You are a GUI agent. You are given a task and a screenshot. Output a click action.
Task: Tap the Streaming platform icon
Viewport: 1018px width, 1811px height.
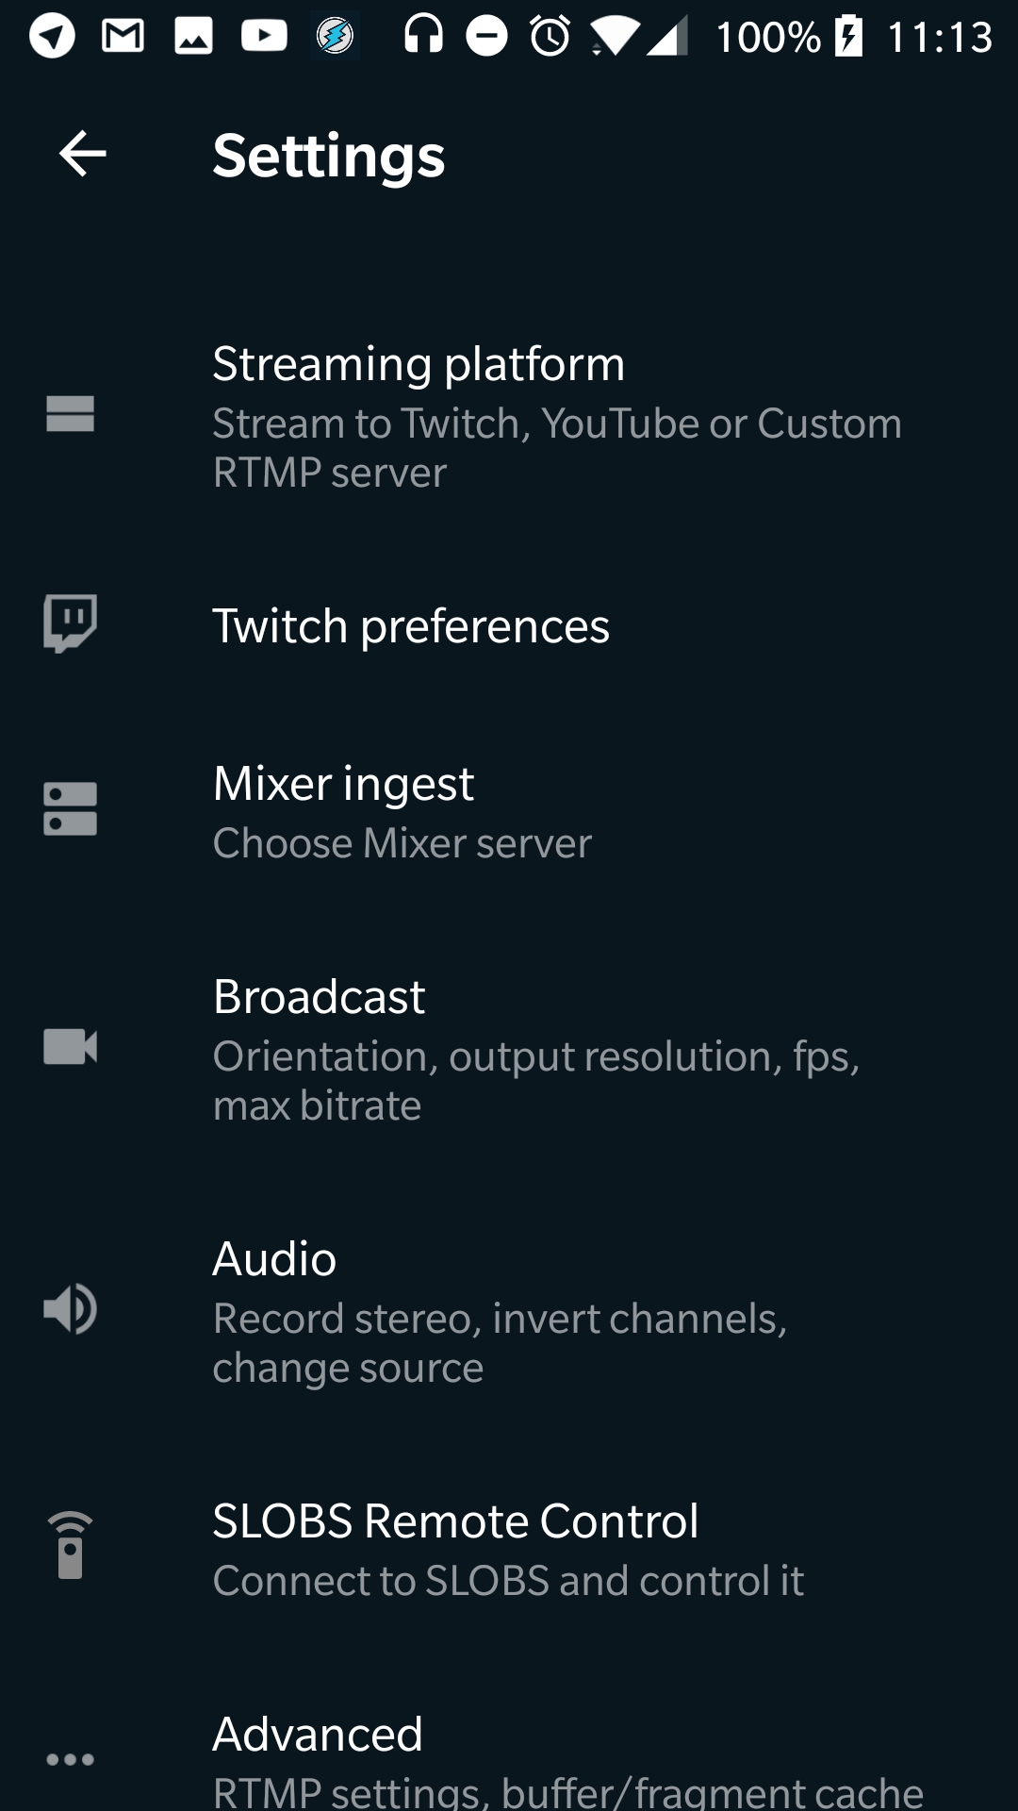pyautogui.click(x=71, y=414)
